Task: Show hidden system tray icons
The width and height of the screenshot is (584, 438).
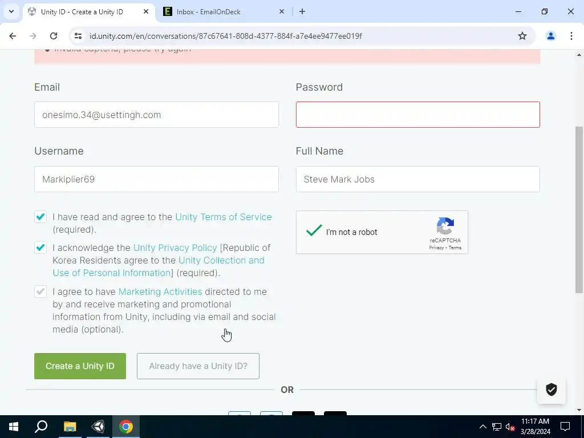Action: pos(482,427)
